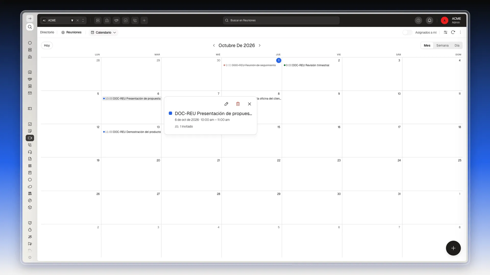Open the DOC-REU Demostración del producto event
The image size is (490, 275).
pos(132,132)
